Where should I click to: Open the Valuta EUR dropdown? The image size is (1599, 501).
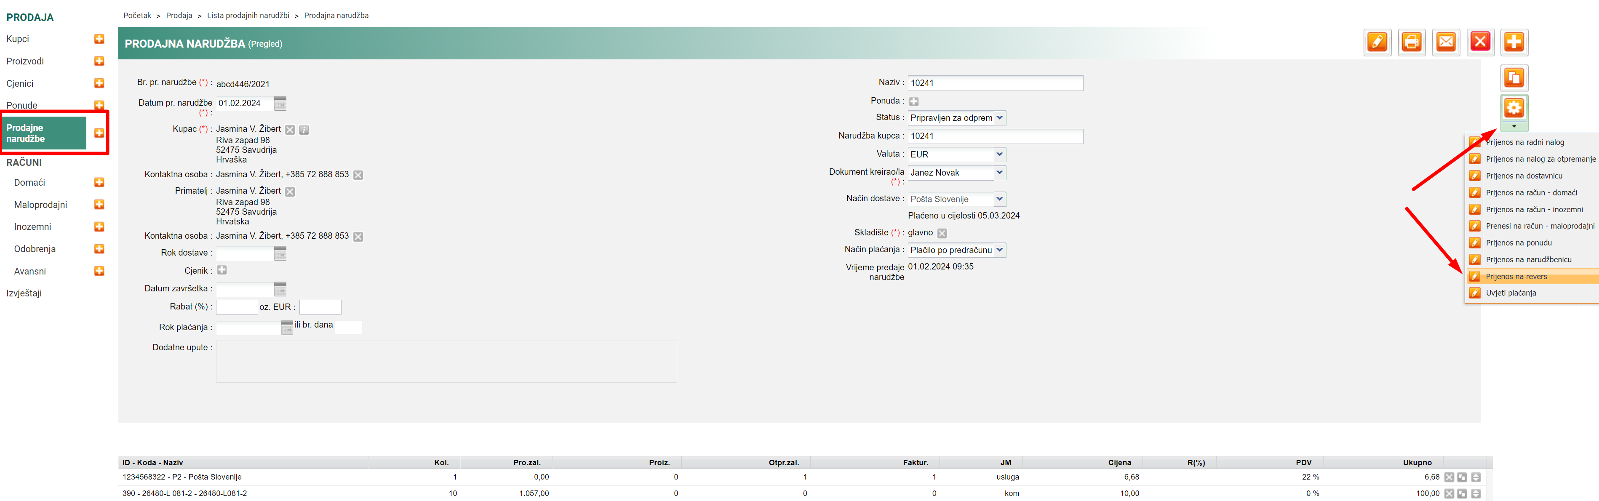tap(999, 155)
